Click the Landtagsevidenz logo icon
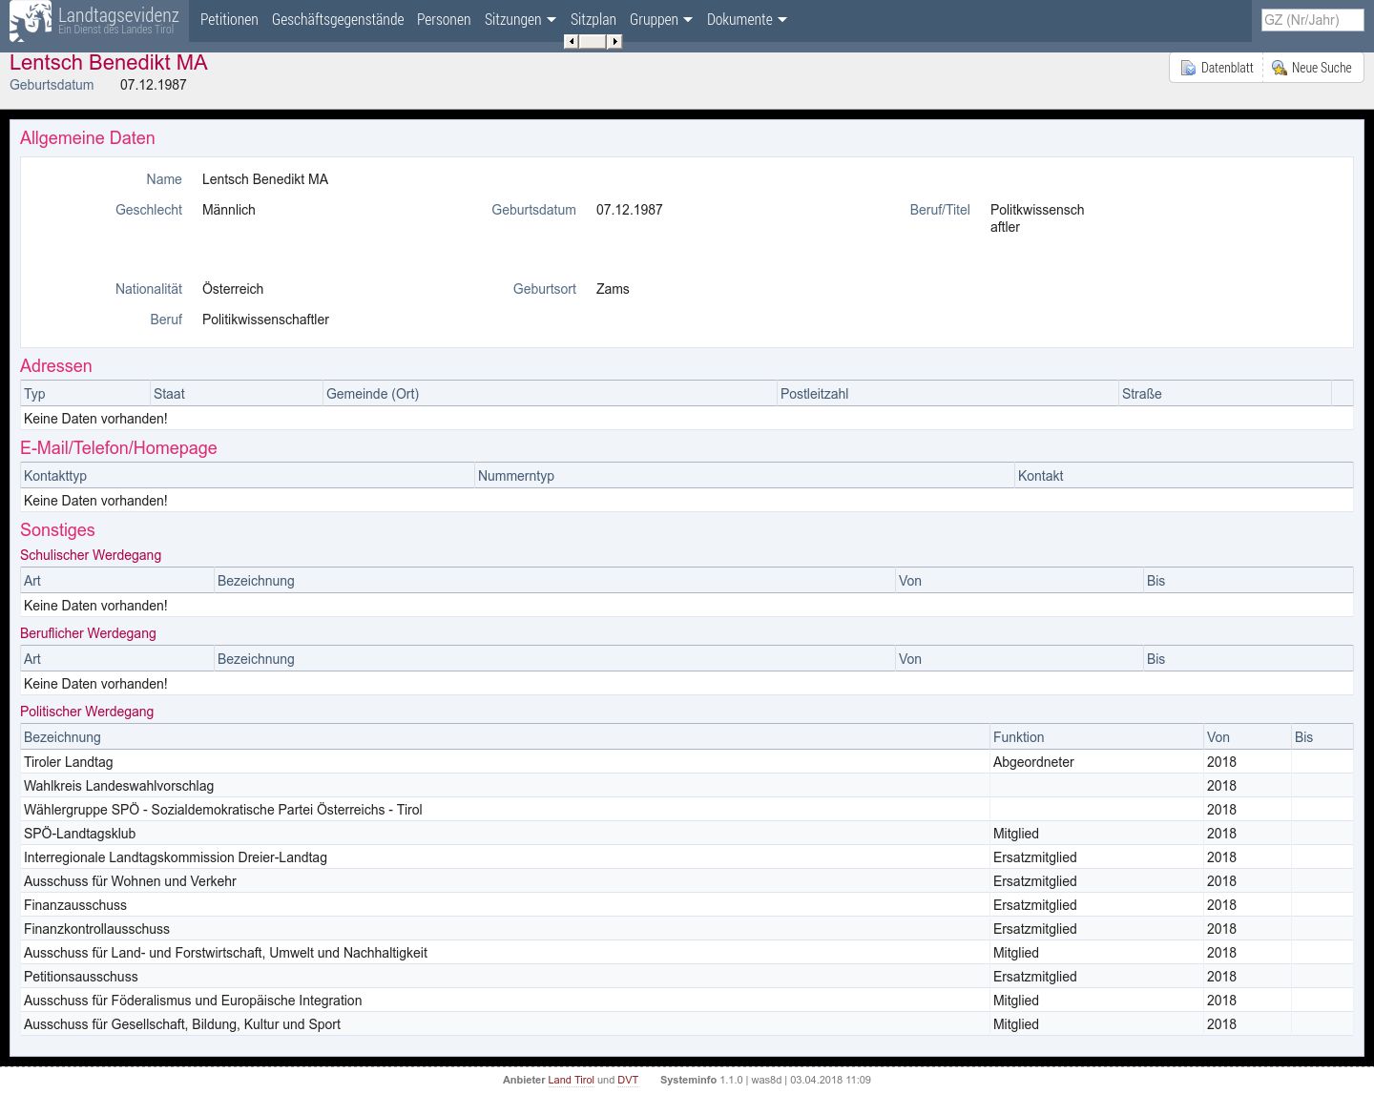The width and height of the screenshot is (1374, 1094). point(31,21)
